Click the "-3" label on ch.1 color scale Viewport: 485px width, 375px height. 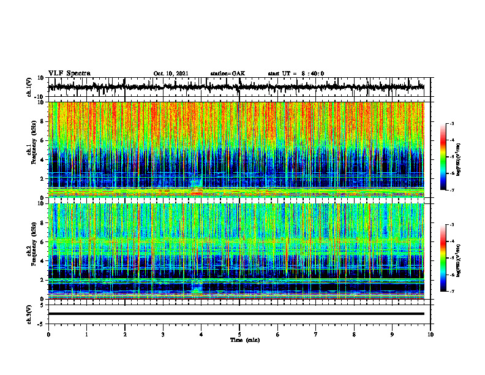click(452, 124)
